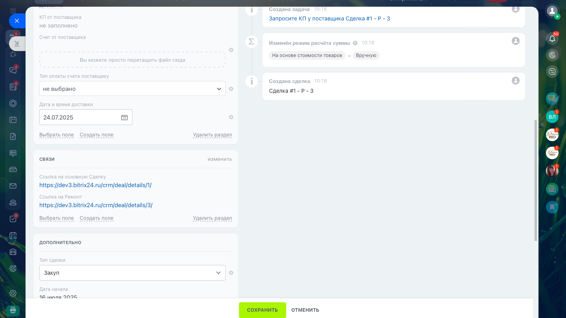Open the presentation board icon in the left sidebar
Viewport: 566px width, 318px height.
click(x=13, y=153)
